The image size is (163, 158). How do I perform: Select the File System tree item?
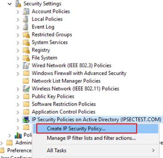pos(44,58)
